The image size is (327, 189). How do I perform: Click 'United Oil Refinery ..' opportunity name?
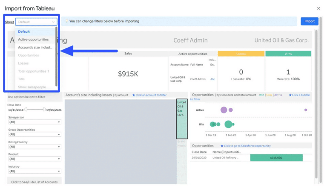click(x=225, y=158)
